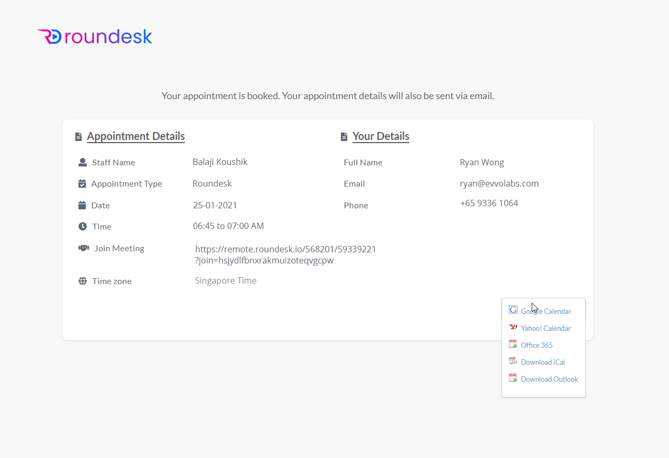The width and height of the screenshot is (669, 458).
Task: Click the Phone label
Action: click(356, 205)
